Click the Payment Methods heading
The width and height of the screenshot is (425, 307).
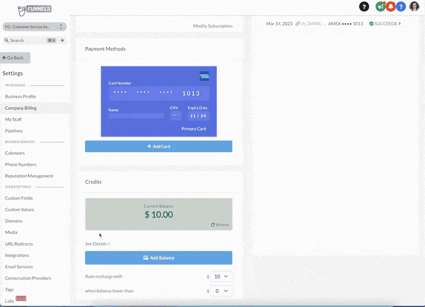(x=105, y=49)
